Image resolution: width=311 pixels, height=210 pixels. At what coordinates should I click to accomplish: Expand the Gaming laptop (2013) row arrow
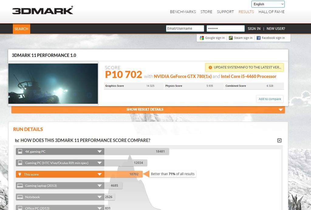(x=100, y=186)
